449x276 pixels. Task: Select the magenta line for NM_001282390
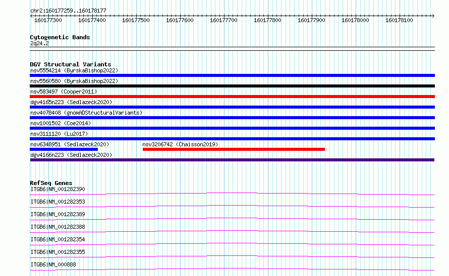click(232, 194)
